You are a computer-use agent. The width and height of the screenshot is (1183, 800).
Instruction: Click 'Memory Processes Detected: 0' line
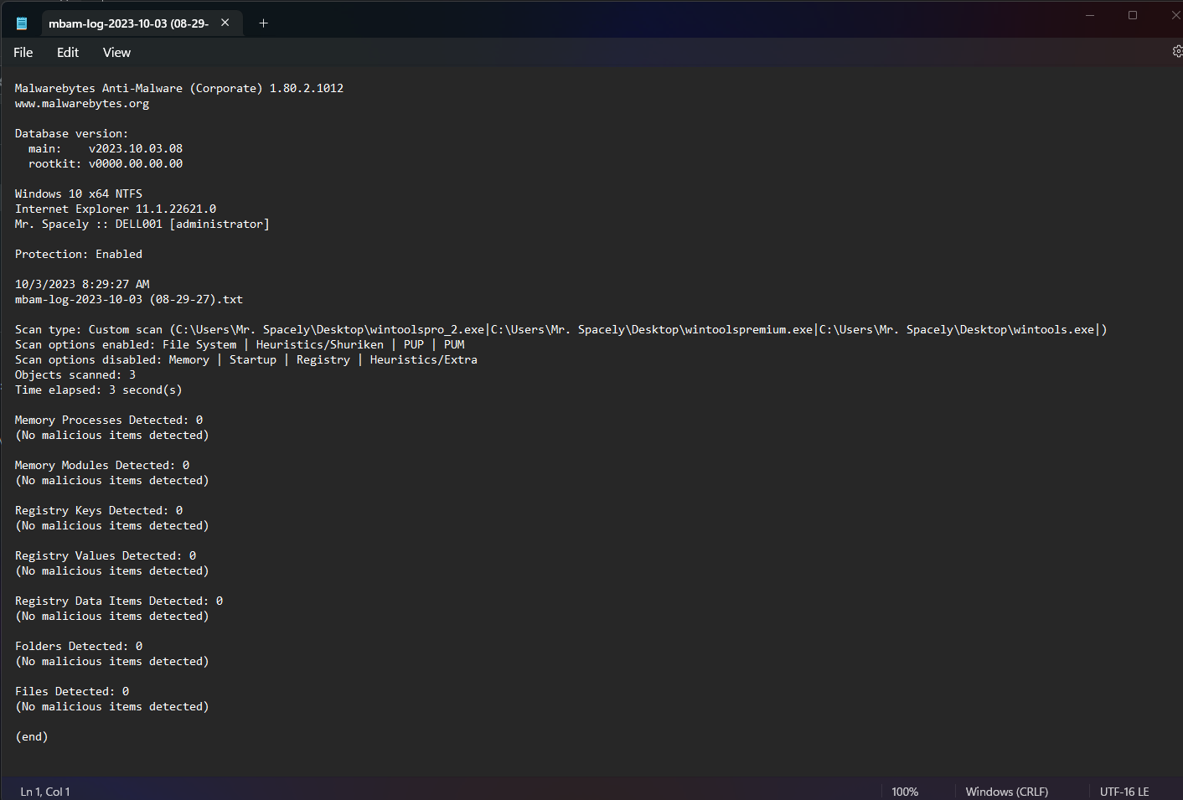pyautogui.click(x=109, y=421)
